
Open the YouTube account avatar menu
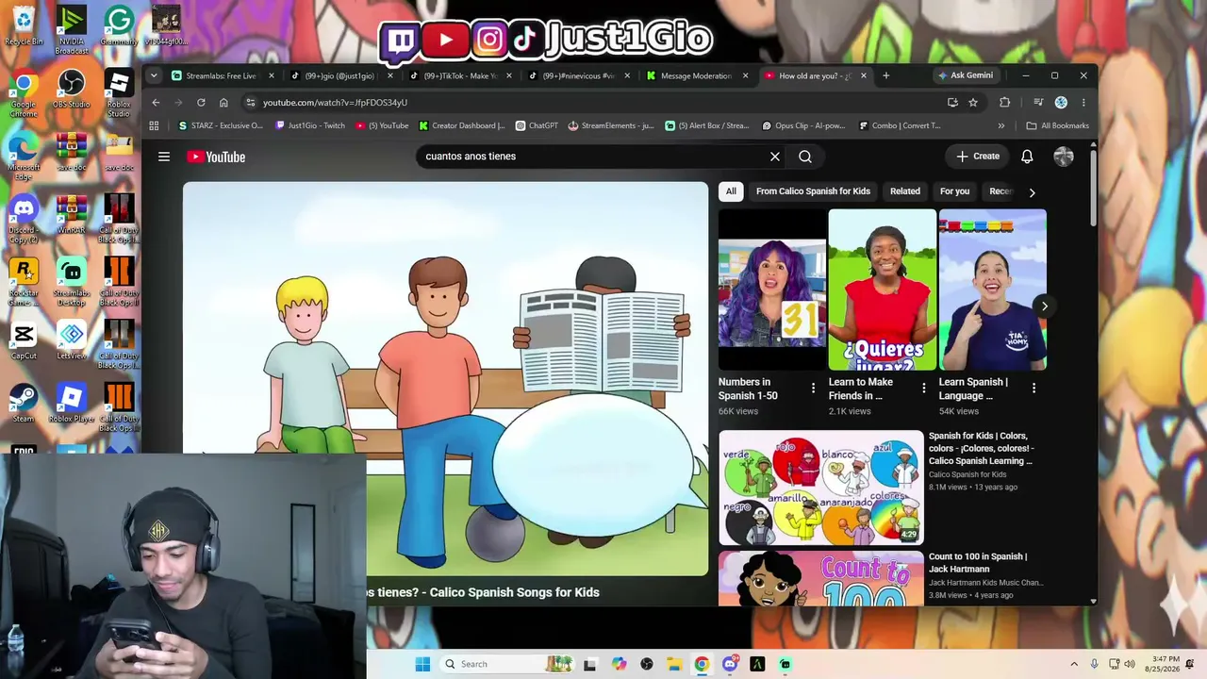point(1064,157)
